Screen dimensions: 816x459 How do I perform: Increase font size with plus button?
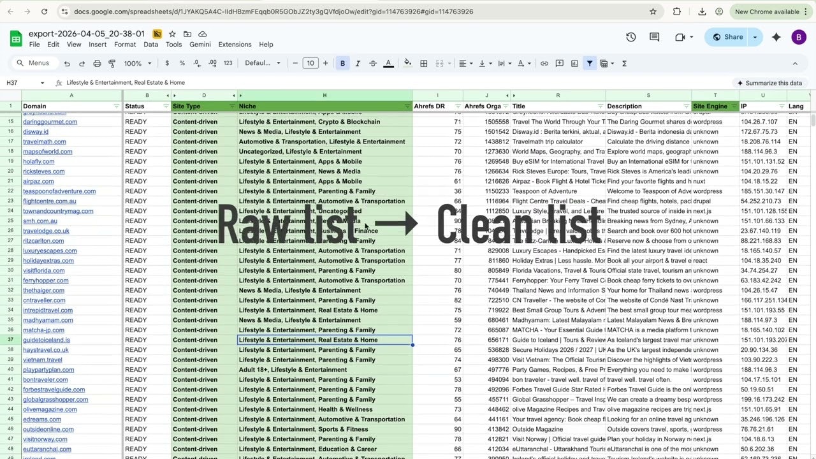pos(326,63)
